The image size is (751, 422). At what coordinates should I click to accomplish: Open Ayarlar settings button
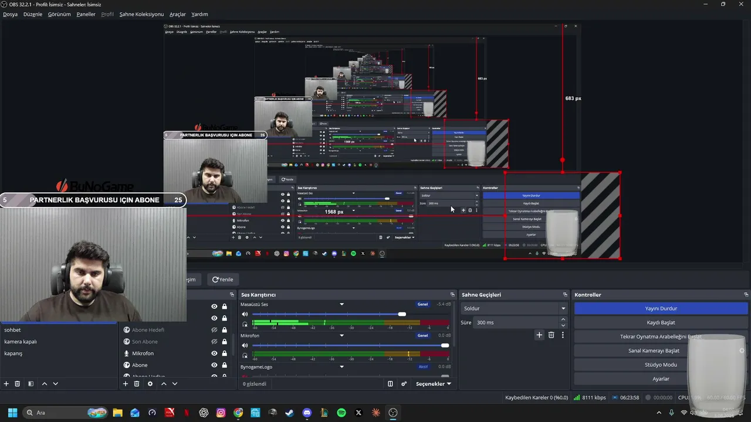[x=661, y=379]
